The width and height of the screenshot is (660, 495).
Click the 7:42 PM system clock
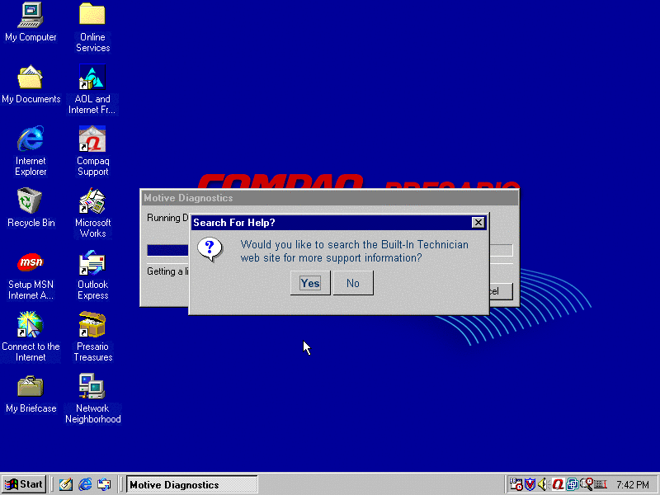point(633,485)
